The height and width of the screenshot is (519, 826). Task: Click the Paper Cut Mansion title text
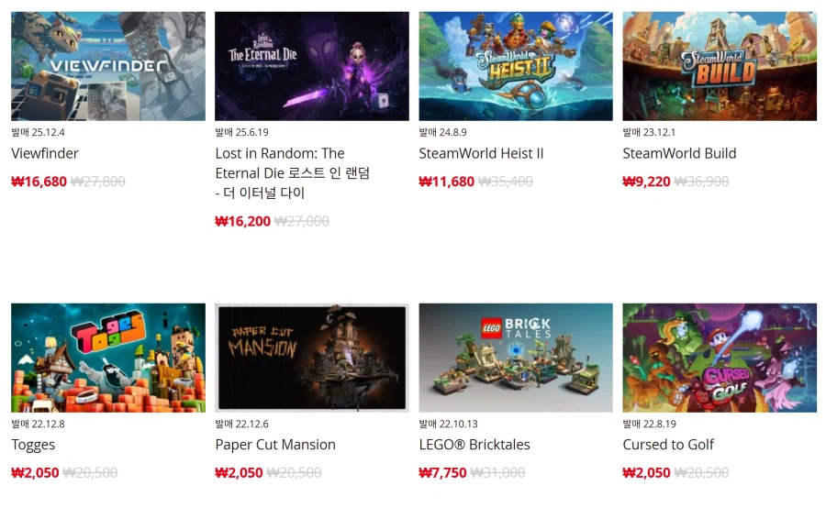(x=275, y=445)
